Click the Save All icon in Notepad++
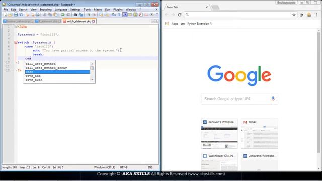Screen dimensions: 322x181 pyautogui.click(x=21, y=15)
